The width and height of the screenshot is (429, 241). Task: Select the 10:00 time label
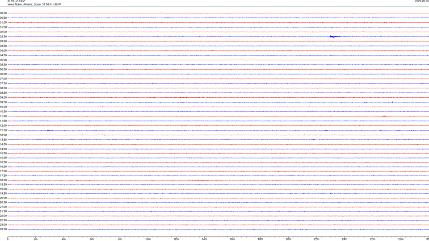pos(3,107)
